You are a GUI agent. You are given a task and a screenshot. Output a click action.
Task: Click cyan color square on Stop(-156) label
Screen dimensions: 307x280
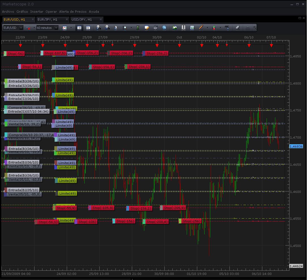coord(113,221)
